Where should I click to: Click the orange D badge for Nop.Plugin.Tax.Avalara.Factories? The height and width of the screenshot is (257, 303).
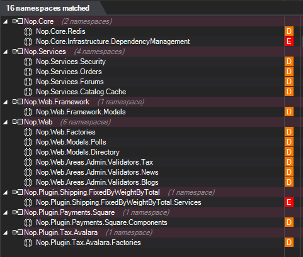[289, 243]
